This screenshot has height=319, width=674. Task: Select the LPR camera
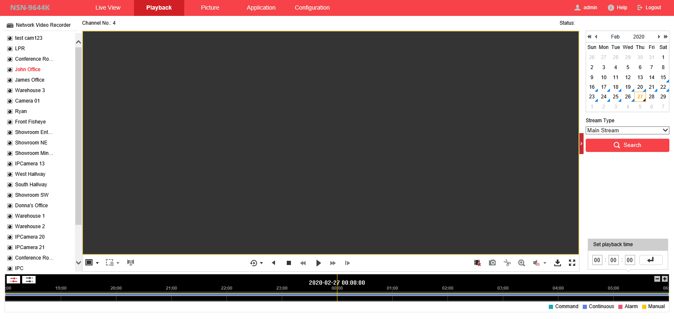point(20,49)
